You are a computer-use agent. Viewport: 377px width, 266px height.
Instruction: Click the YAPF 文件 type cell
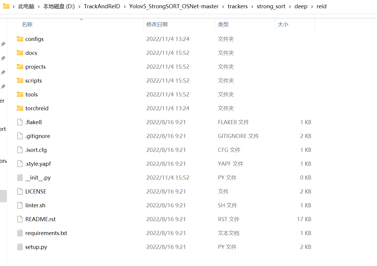231,164
